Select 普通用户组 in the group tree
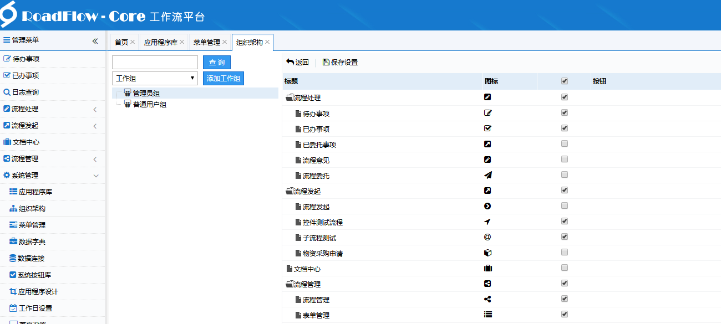 [x=150, y=104]
